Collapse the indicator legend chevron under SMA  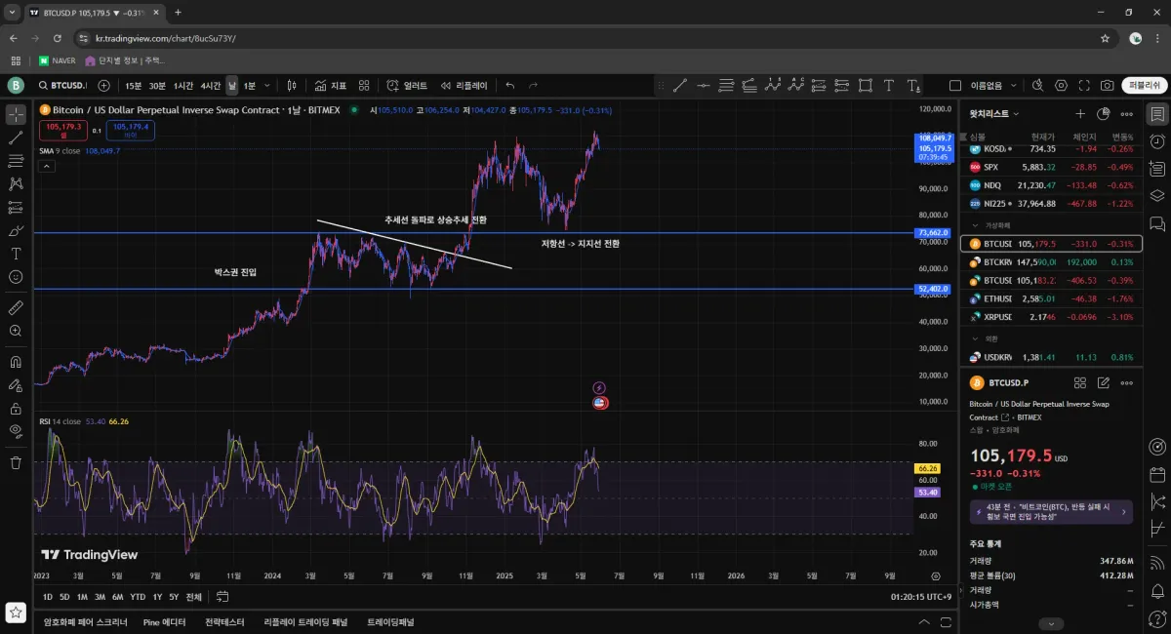point(46,166)
